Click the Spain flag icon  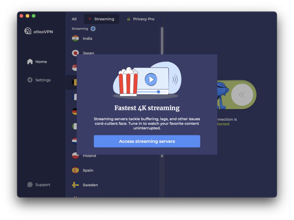coord(75,170)
